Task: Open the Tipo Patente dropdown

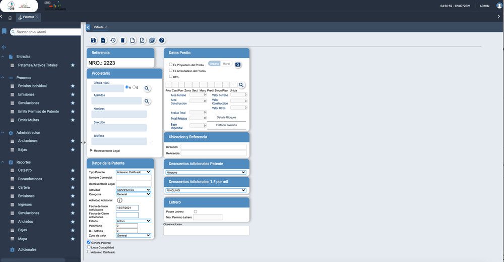Action: click(x=134, y=172)
